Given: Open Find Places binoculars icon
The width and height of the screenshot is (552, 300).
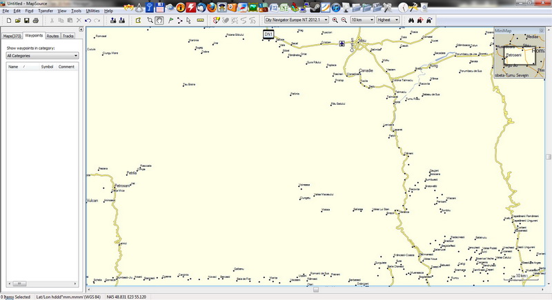Looking at the screenshot, I should point(410,21).
